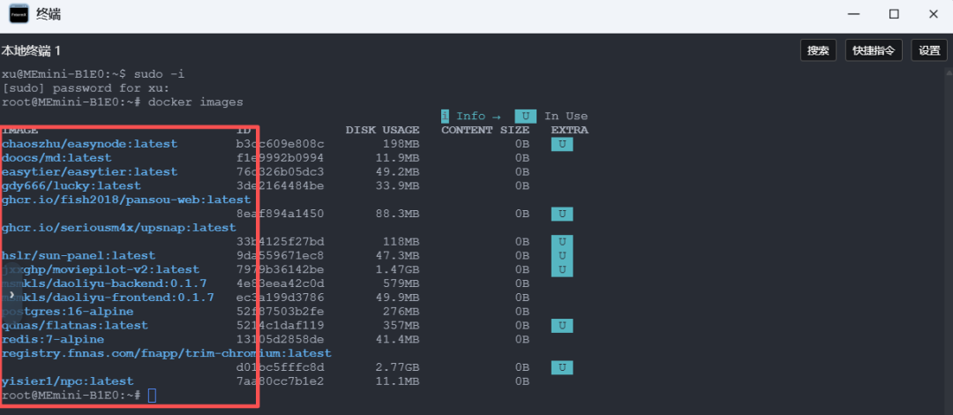Image resolution: width=953 pixels, height=415 pixels.
Task: Click the qdnas/flatnas:latest image name
Action: (75, 326)
